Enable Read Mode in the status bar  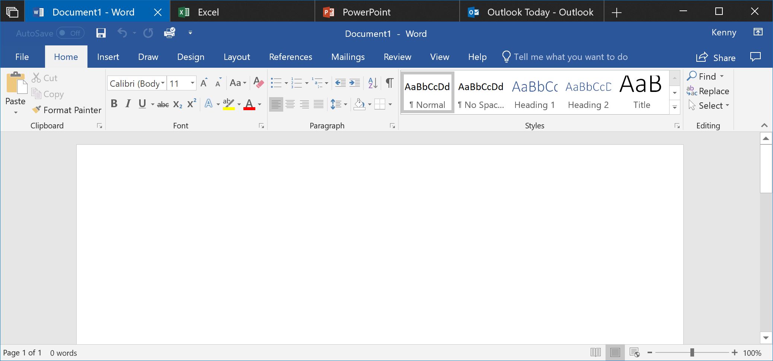[596, 352]
